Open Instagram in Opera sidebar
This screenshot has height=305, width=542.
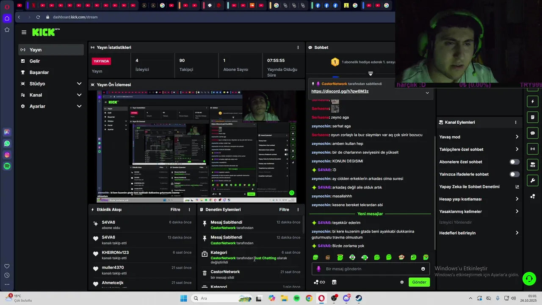coord(7,155)
